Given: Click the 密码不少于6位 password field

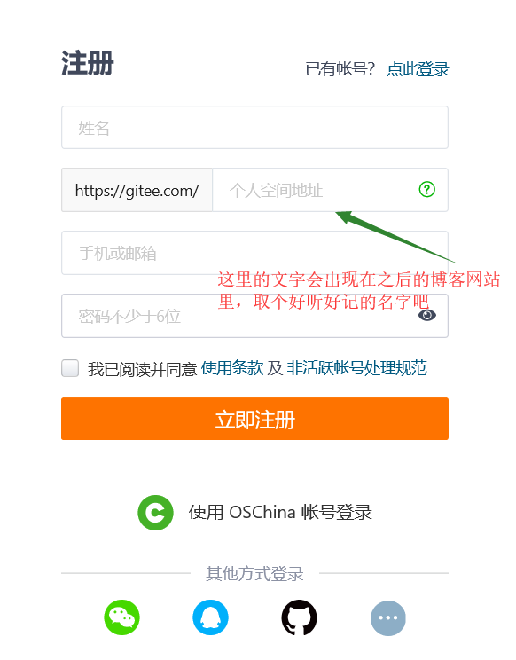Looking at the screenshot, I should pos(254,316).
